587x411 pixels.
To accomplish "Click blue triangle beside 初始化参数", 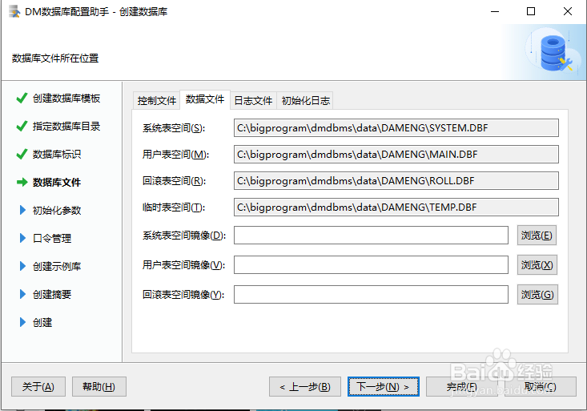I will [22, 210].
